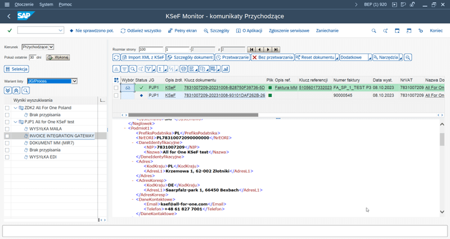Image resolution: width=450 pixels, height=239 pixels.
Task: Tick checkbox for Brak przypisania under PJP1
Action: click(x=7, y=150)
